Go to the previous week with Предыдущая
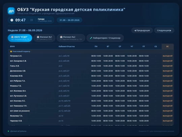This screenshot has width=182, height=137. click(142, 30)
